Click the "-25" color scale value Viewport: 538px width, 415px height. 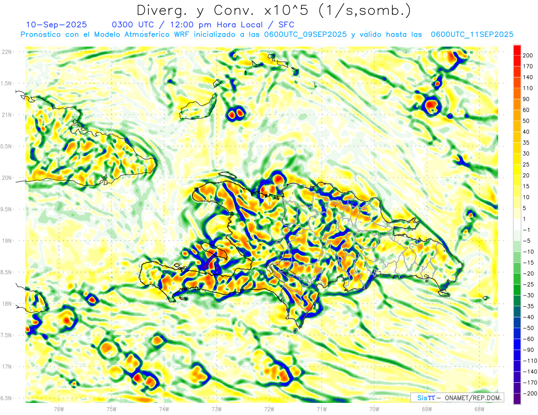click(x=528, y=284)
